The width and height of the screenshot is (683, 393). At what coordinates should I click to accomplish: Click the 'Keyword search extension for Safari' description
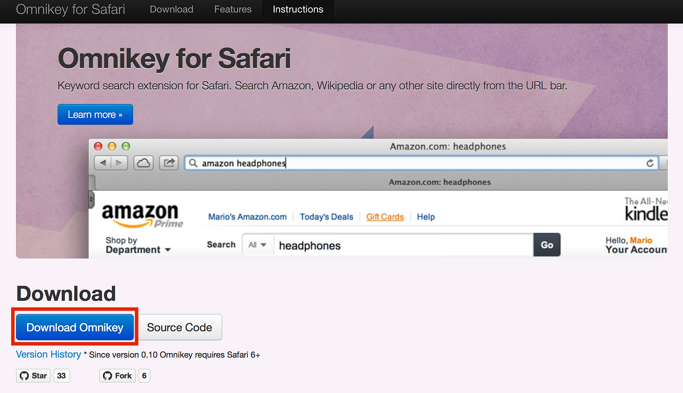[312, 86]
